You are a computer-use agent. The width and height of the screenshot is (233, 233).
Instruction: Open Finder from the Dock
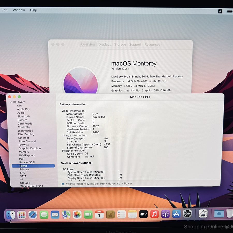pyautogui.click(x=11, y=215)
